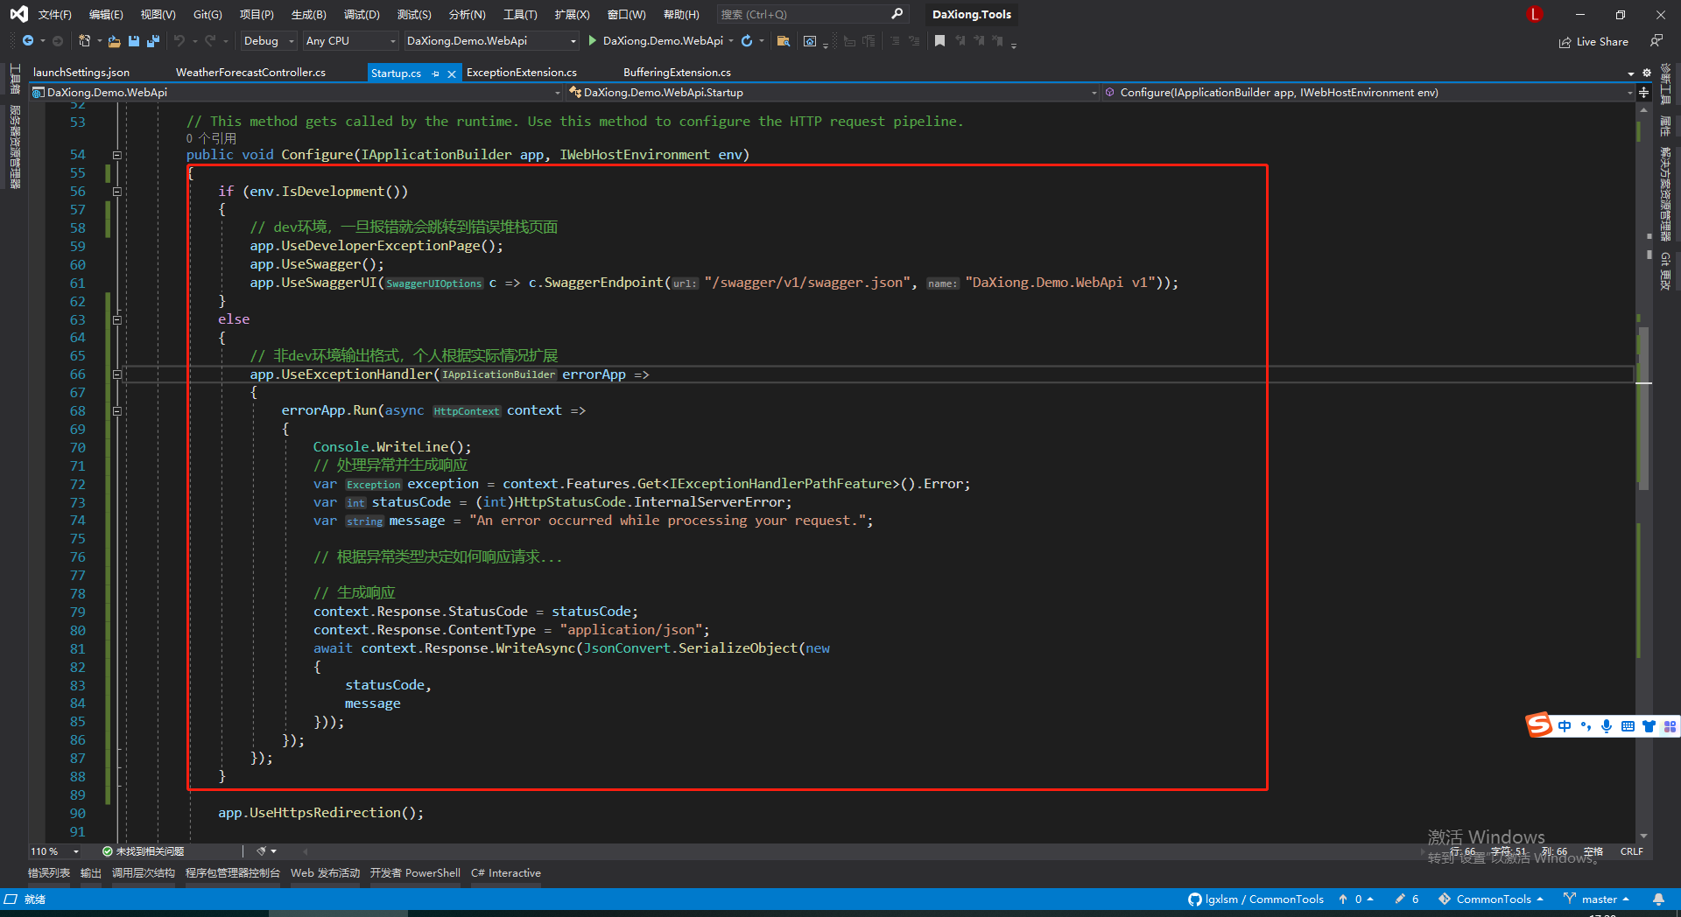The image size is (1681, 917).
Task: Open the 错误列表 error list panel tab
Action: pos(49,873)
